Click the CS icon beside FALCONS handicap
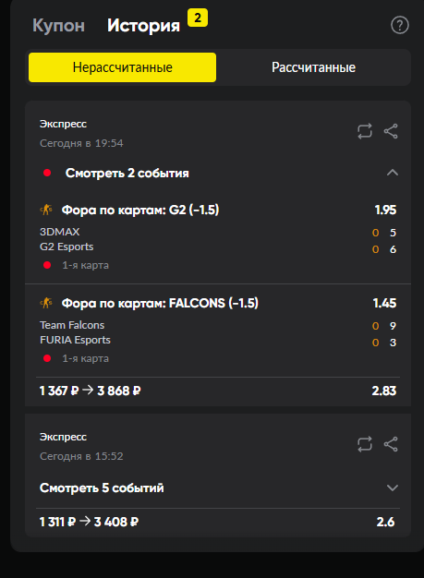424x578 pixels. [46, 303]
